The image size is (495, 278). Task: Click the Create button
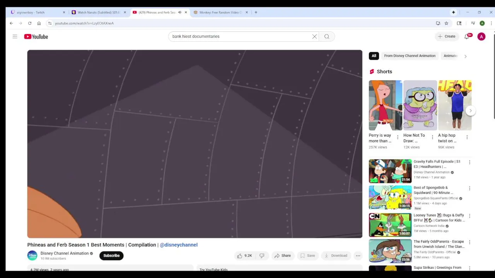point(446,36)
